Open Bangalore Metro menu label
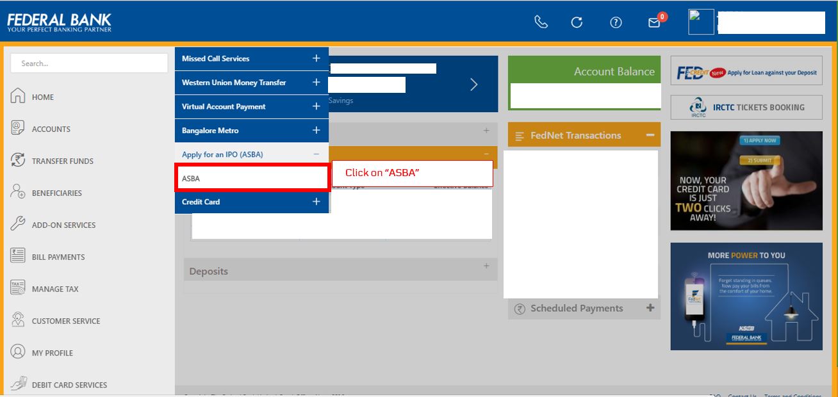 (x=210, y=131)
